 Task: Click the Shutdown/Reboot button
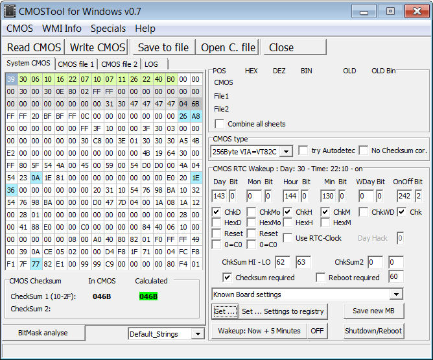coord(373,331)
